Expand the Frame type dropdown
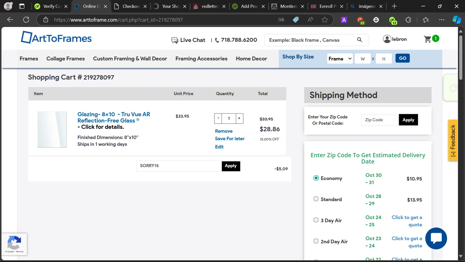The height and width of the screenshot is (262, 465). tap(340, 59)
